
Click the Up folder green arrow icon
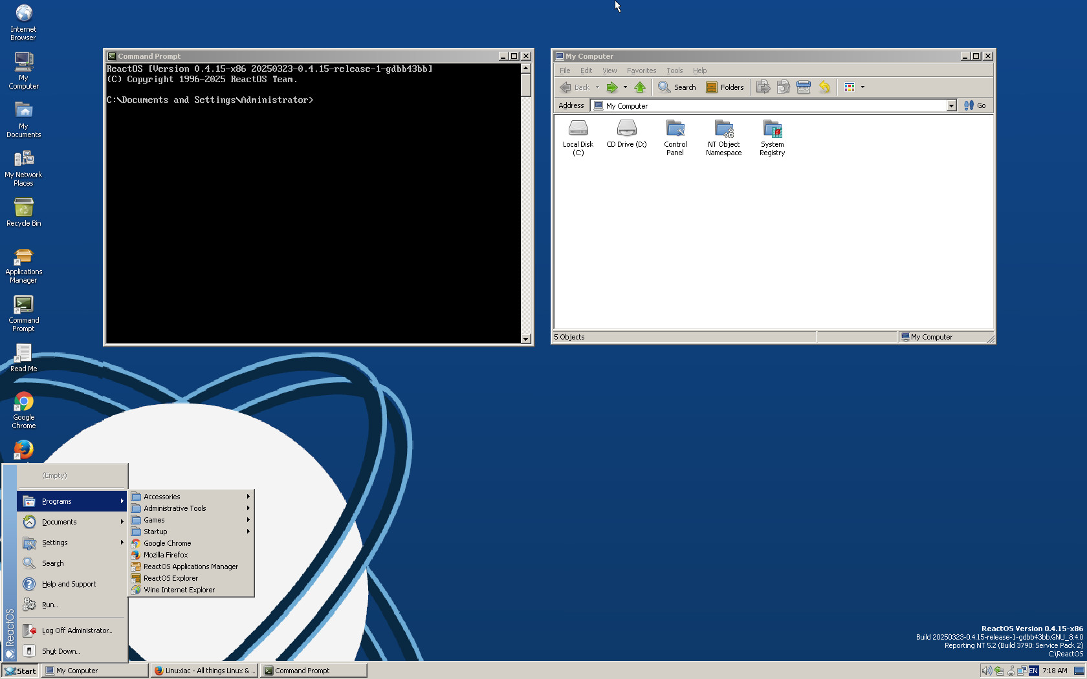click(x=640, y=87)
